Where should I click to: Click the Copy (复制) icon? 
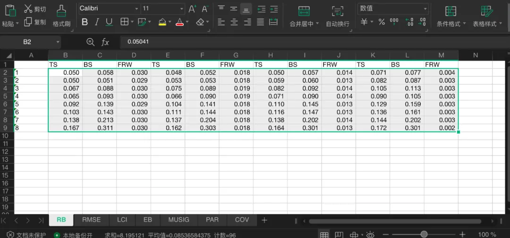28,22
